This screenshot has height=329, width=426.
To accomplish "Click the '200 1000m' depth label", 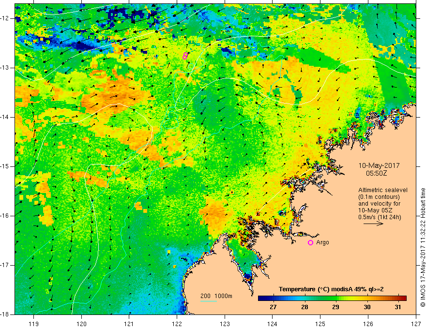I will click(x=216, y=296).
